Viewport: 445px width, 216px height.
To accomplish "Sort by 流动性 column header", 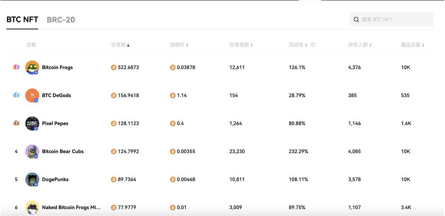I will coord(298,45).
